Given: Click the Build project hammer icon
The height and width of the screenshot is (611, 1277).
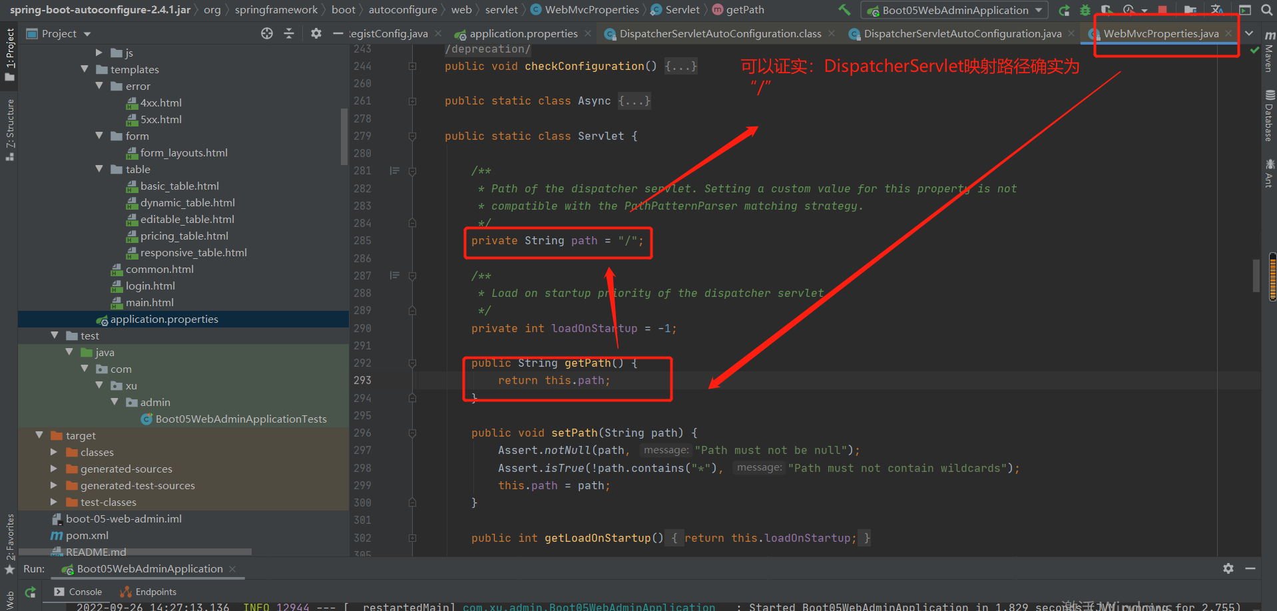Looking at the screenshot, I should (x=844, y=10).
